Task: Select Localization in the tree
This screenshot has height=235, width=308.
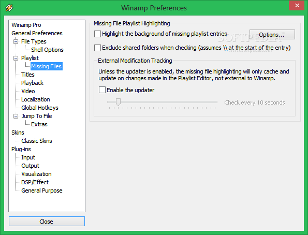Action: [x=36, y=99]
